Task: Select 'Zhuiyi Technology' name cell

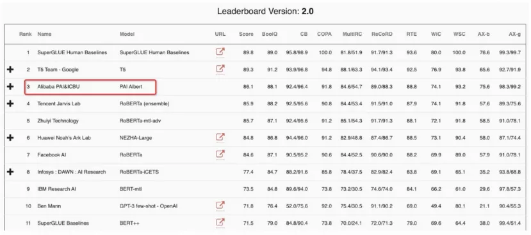Action: (58, 121)
